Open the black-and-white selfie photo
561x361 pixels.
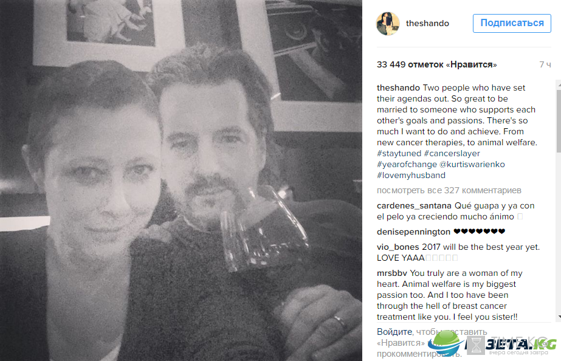pyautogui.click(x=181, y=180)
